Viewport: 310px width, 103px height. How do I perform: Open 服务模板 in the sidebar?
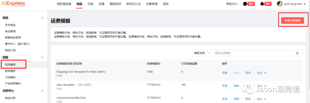click(x=10, y=71)
